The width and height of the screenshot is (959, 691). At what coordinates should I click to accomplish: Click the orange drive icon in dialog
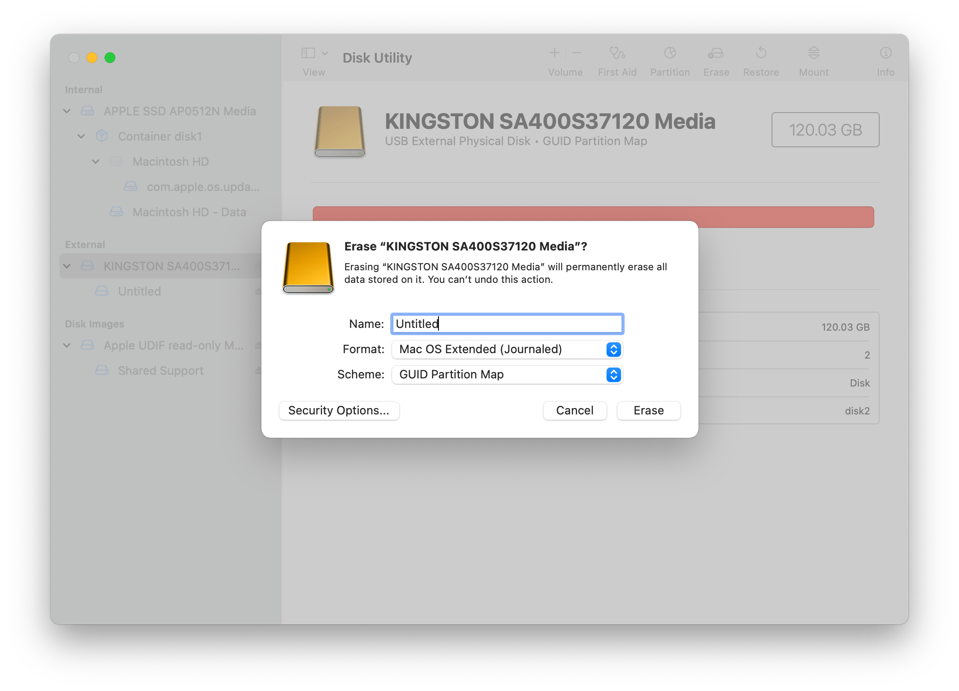pyautogui.click(x=308, y=268)
